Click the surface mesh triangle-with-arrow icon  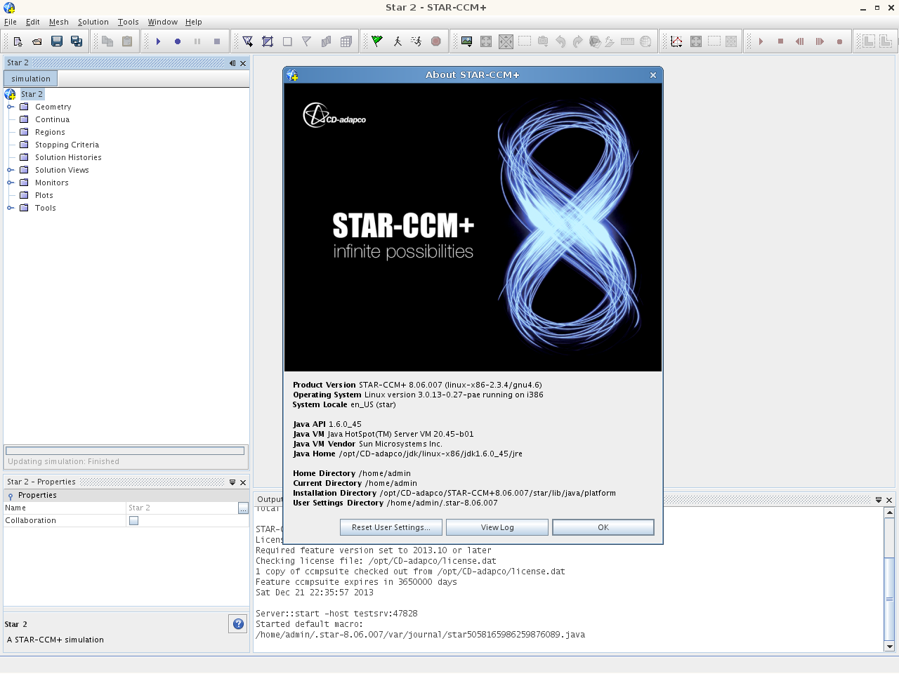(248, 41)
